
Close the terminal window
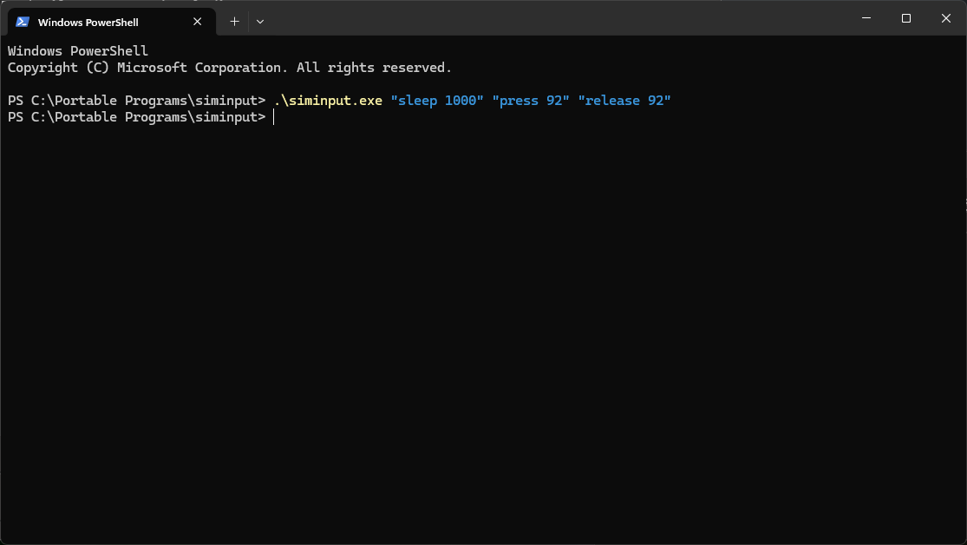coord(946,18)
